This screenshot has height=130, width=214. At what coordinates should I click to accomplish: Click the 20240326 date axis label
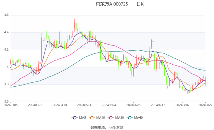tap(35, 105)
